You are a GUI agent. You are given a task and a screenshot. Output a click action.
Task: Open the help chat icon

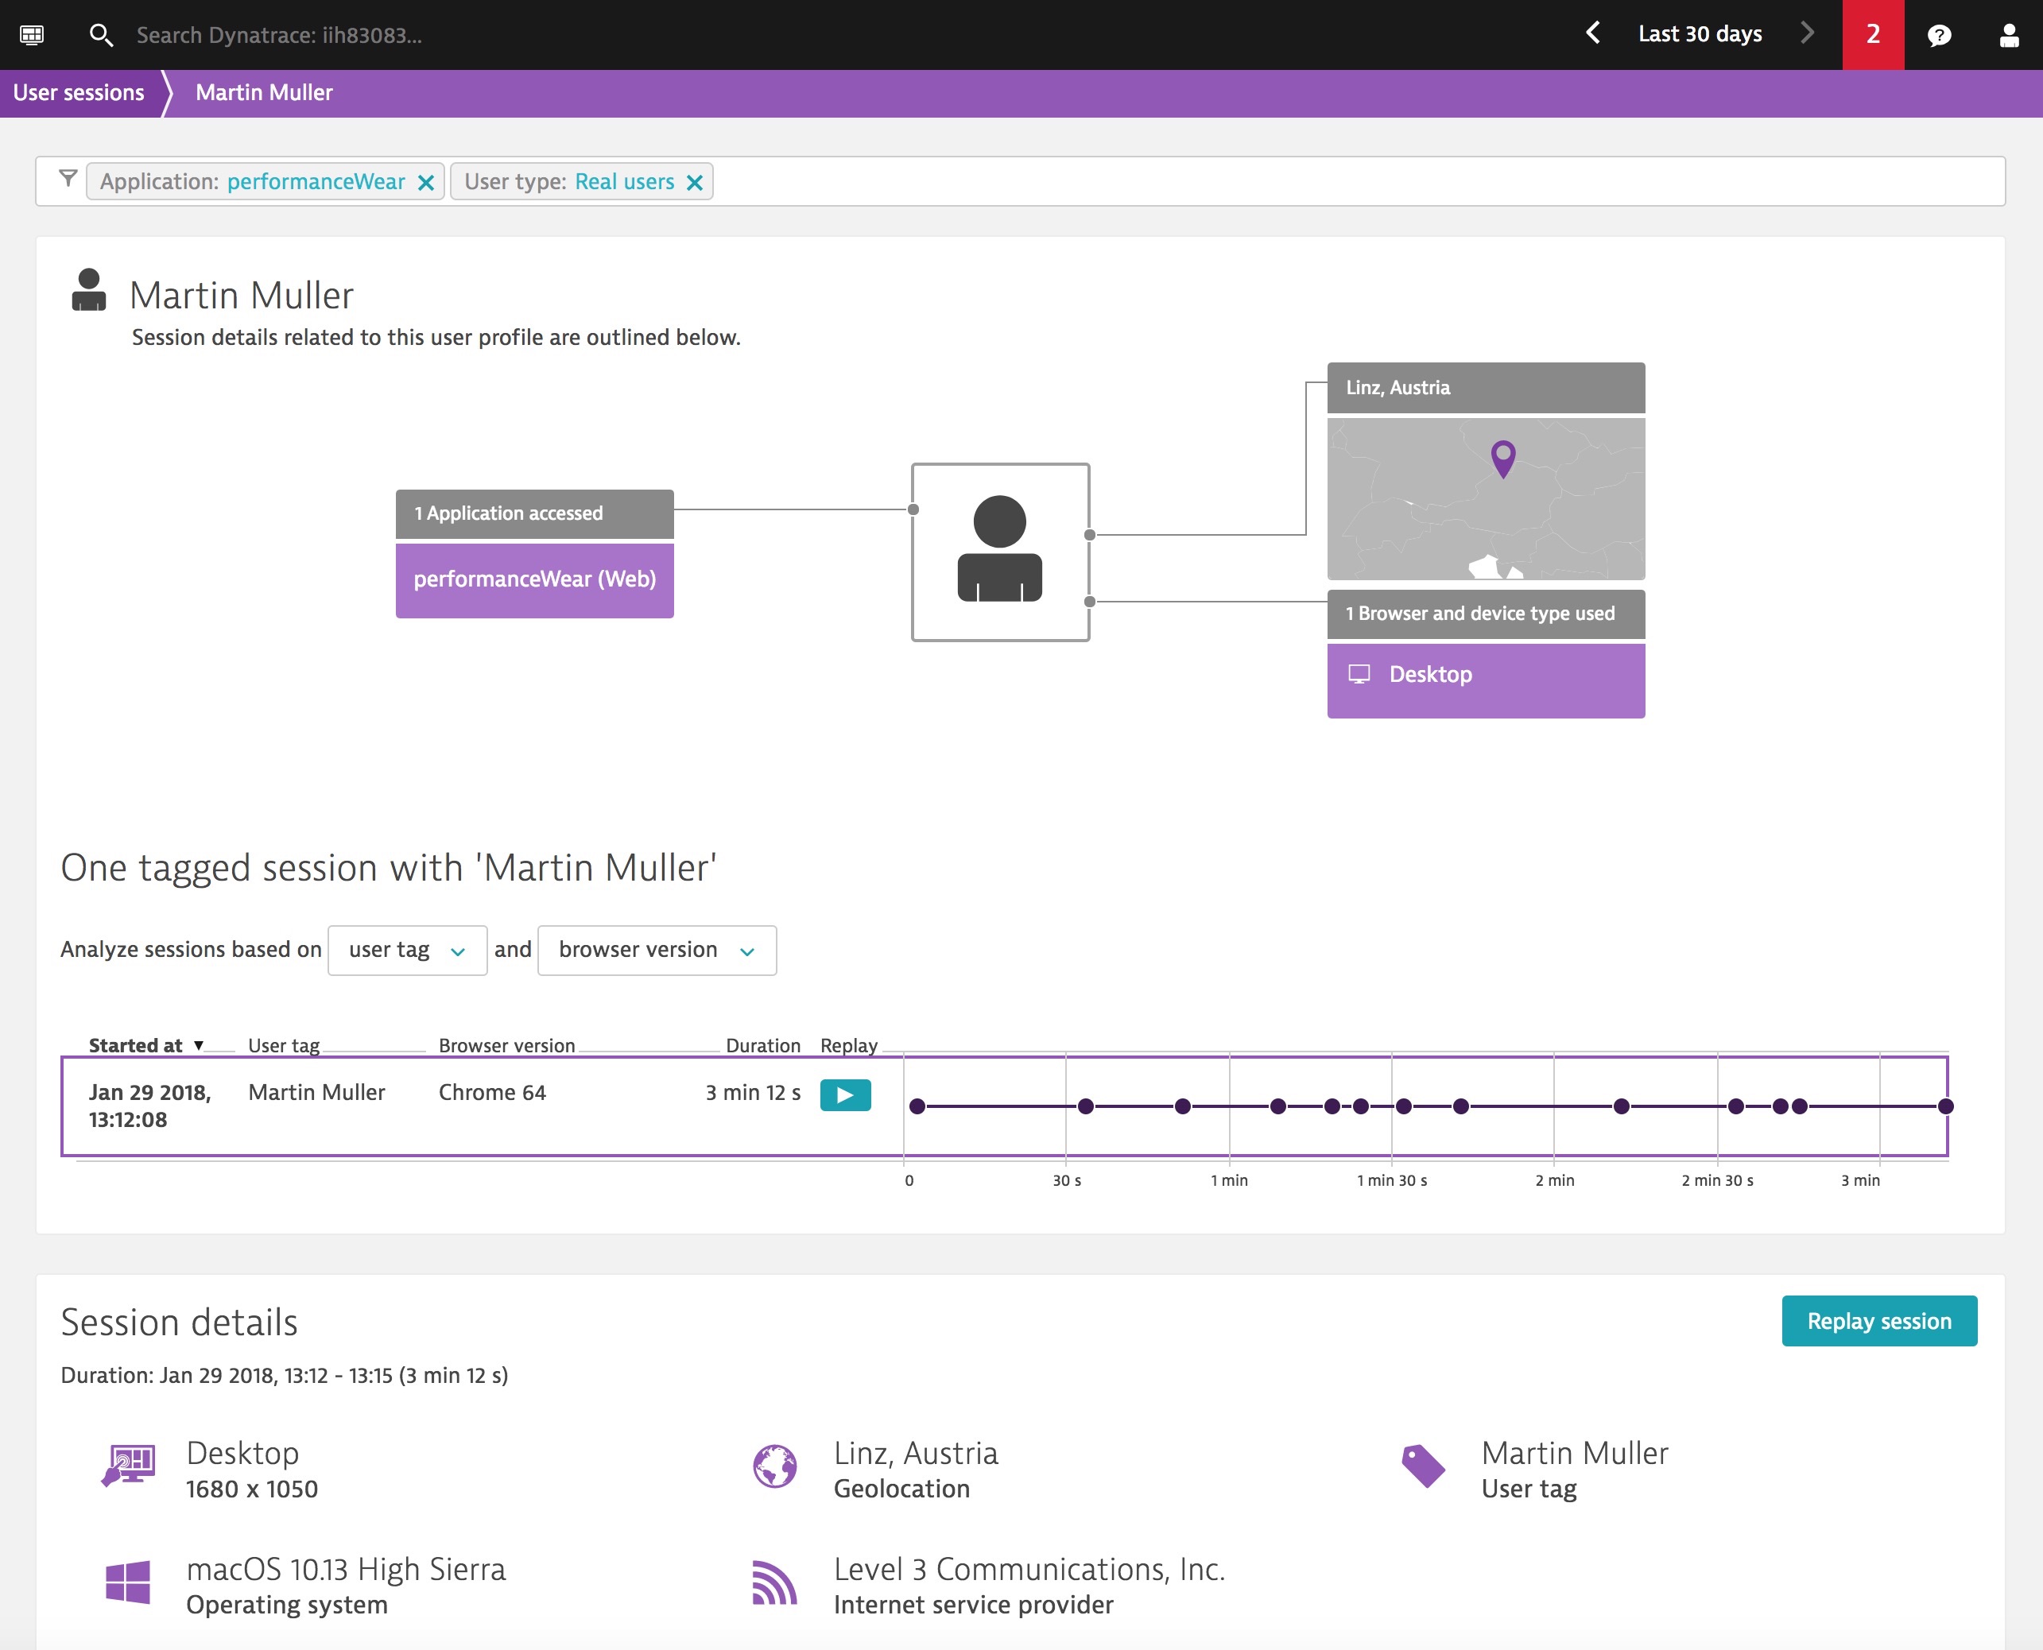click(x=1940, y=35)
